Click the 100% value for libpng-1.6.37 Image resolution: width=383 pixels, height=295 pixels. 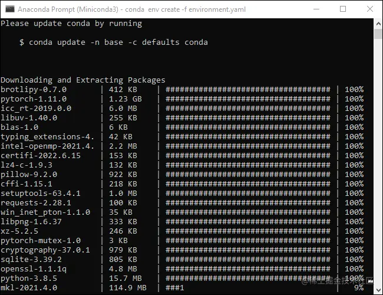point(354,222)
